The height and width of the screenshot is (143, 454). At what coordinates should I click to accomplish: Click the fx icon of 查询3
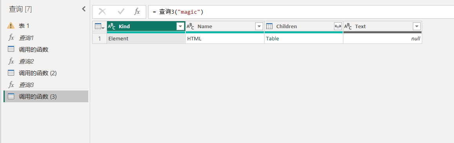coord(11,85)
